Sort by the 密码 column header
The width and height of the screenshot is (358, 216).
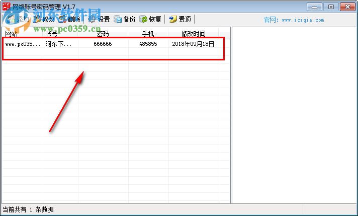click(103, 34)
